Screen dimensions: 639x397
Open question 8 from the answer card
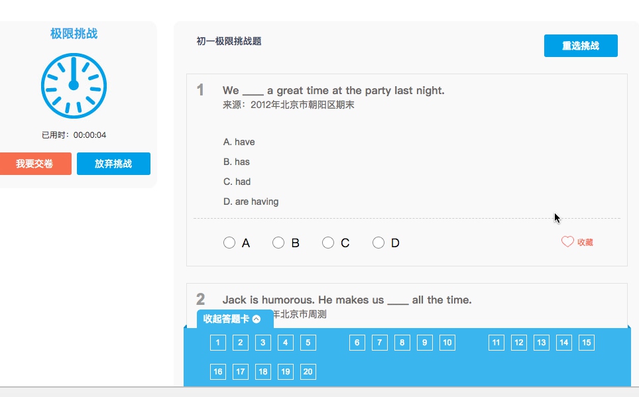coord(402,343)
